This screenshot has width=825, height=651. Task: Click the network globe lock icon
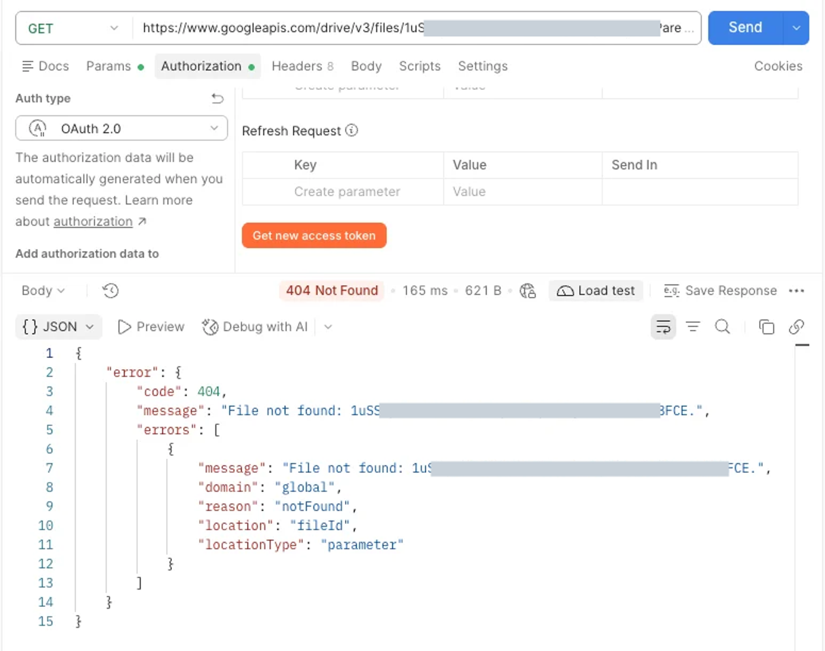(x=528, y=291)
